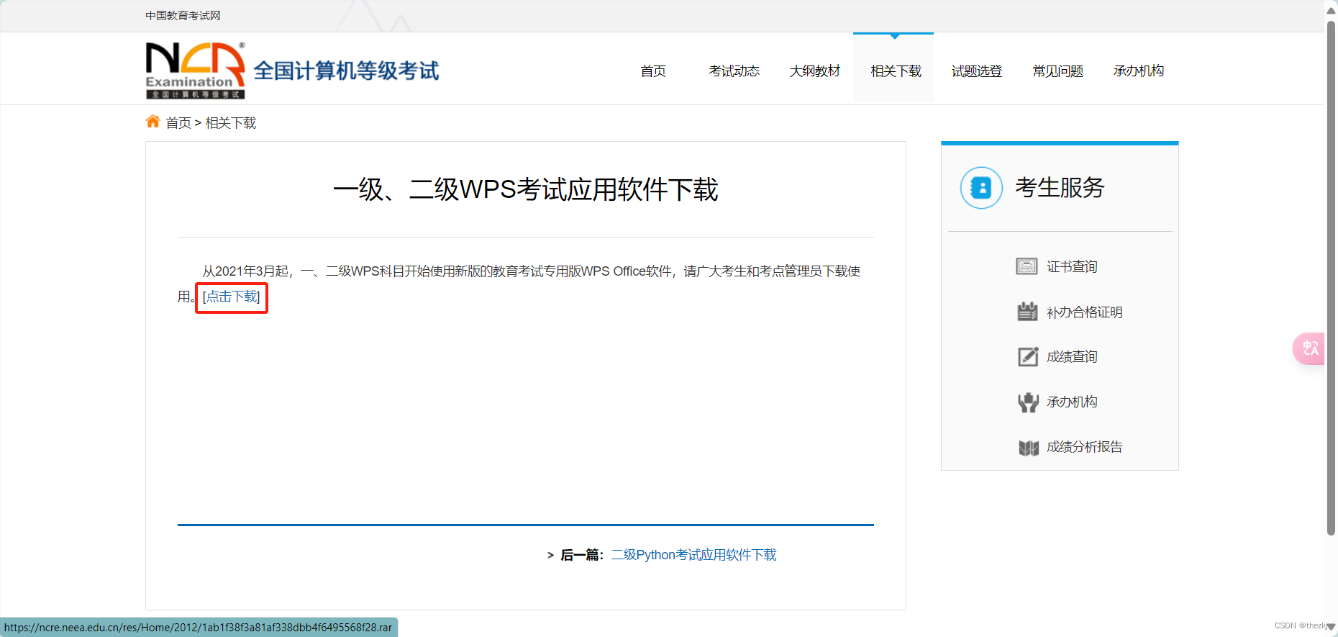
Task: Click the pink translate floating icon
Action: tap(1309, 348)
